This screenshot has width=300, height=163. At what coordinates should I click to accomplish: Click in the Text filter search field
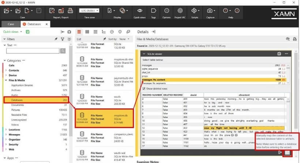click(x=35, y=51)
